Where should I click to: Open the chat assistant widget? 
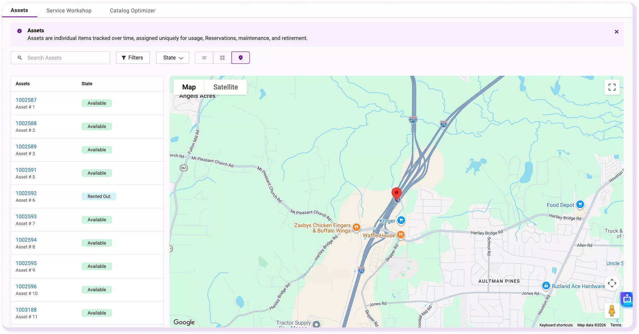click(x=627, y=299)
